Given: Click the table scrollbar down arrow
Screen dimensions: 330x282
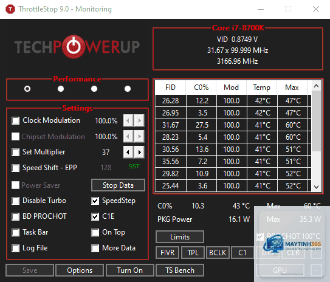Looking at the screenshot, I should (316, 187).
